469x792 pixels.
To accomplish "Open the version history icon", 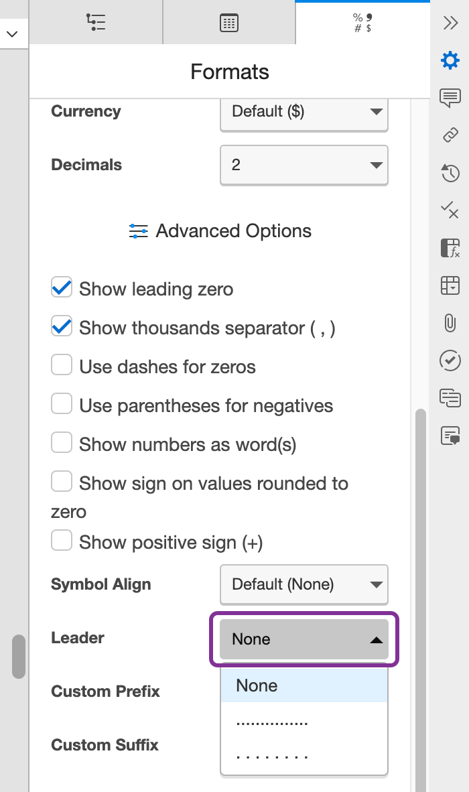I will coord(450,173).
